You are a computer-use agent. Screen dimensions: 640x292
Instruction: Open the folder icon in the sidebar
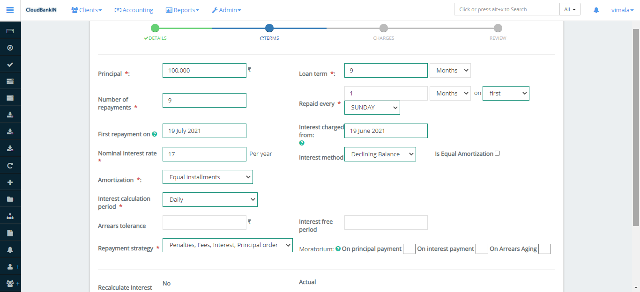pyautogui.click(x=10, y=199)
